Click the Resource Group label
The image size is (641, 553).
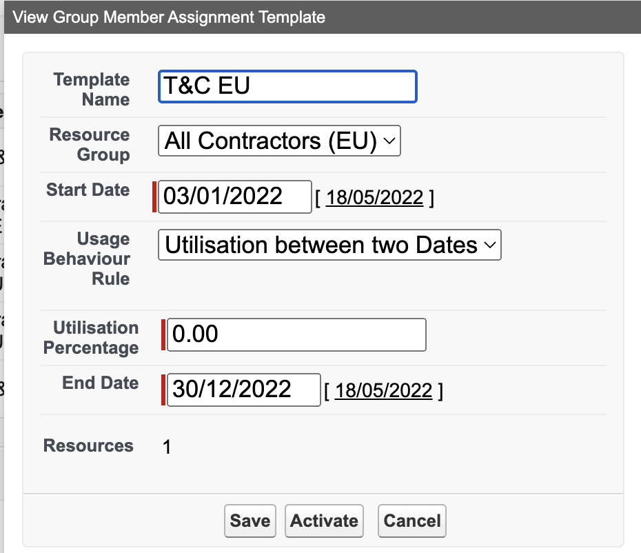[90, 144]
